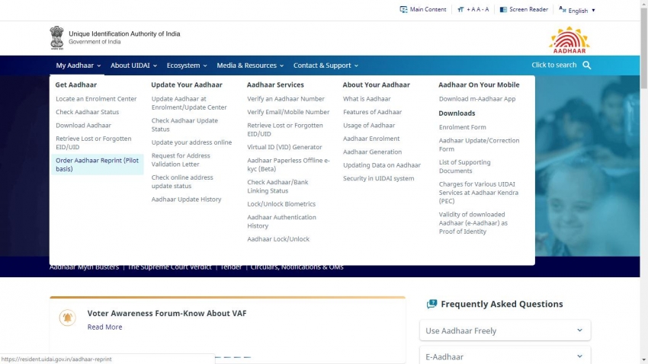Click Download m-Aadhaar App link
Viewport: 648px width, 364px height.
click(477, 99)
